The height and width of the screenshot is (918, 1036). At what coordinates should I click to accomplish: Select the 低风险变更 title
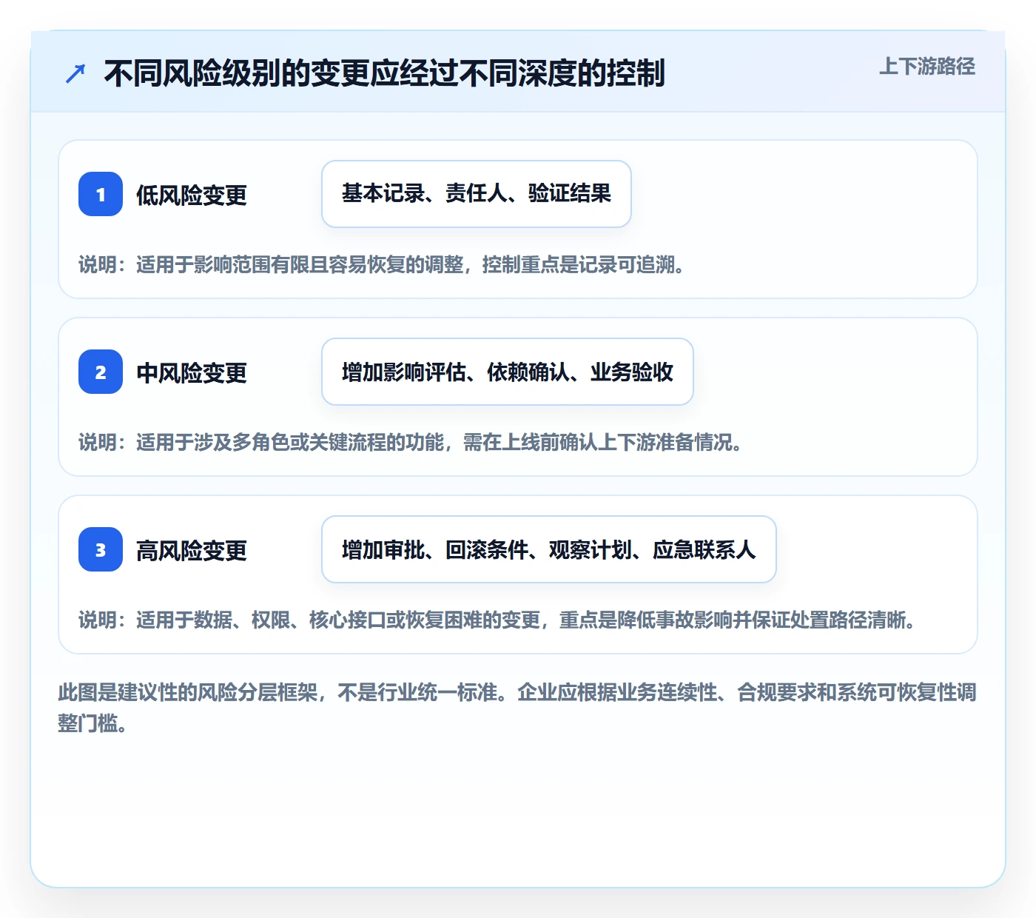click(x=192, y=195)
